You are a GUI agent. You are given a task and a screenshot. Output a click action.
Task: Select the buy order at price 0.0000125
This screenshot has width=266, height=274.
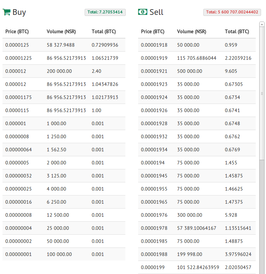tap(64, 45)
